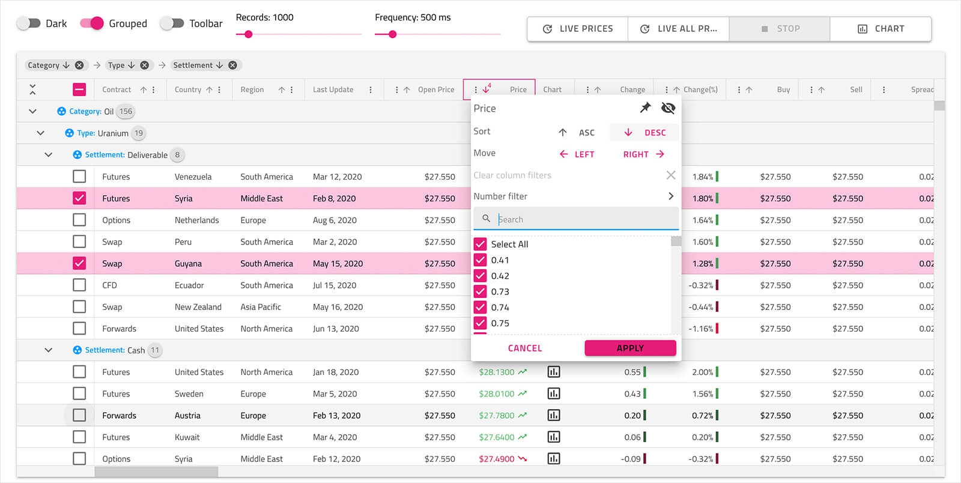Image resolution: width=961 pixels, height=483 pixels.
Task: Expand the Number filter submenu
Action: (670, 196)
